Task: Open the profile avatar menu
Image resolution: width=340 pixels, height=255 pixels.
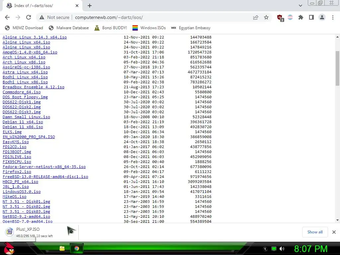Action: tap(322, 17)
